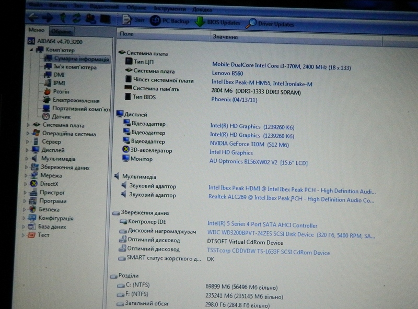
Task: Click the Forward navigation arrow in toolbar
Action: 48,17
